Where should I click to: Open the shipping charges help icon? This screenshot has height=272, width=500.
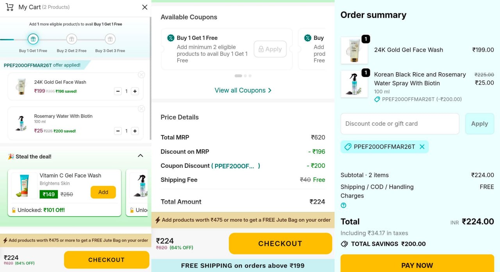pos(344,204)
